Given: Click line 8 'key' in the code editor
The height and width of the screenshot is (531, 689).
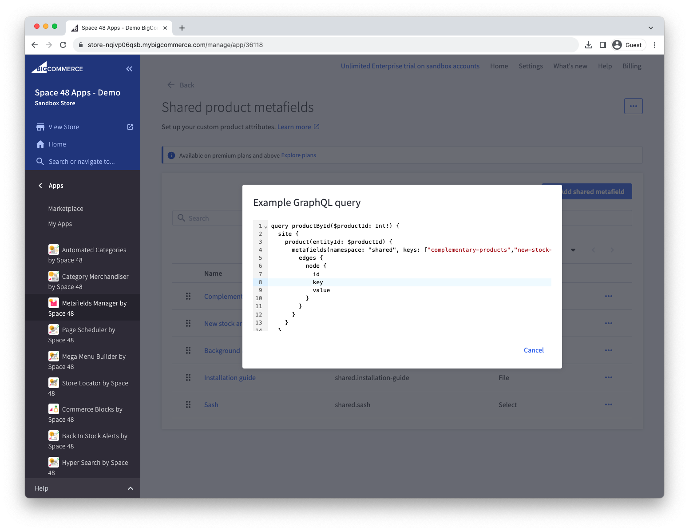Looking at the screenshot, I should pyautogui.click(x=318, y=282).
